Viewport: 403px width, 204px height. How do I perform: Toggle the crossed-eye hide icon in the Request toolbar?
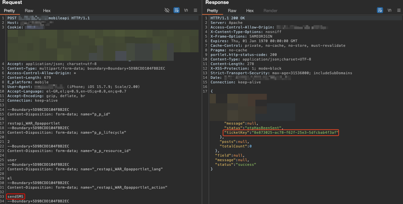click(167, 10)
